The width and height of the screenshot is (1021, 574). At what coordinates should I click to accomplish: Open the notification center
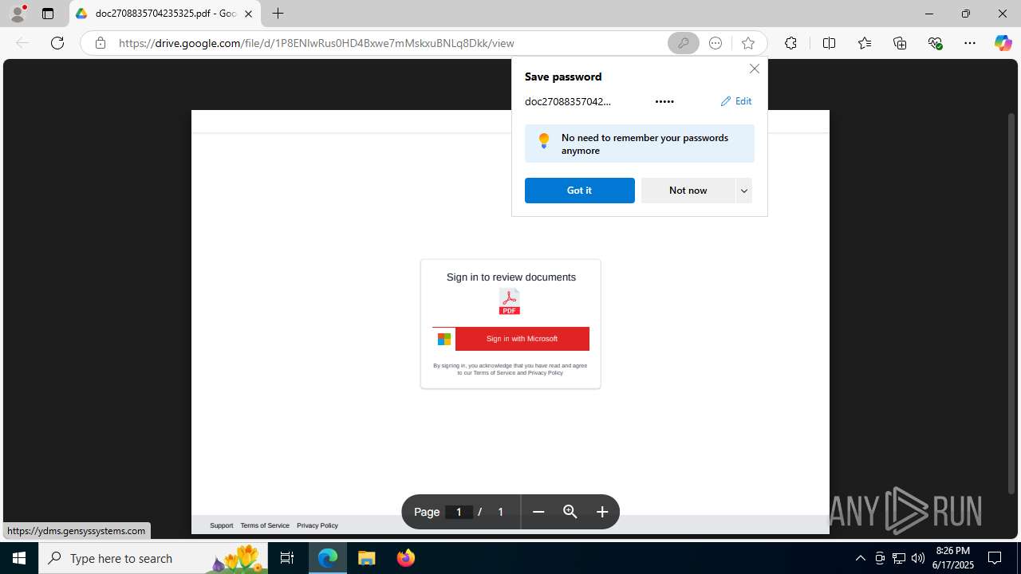click(x=995, y=558)
